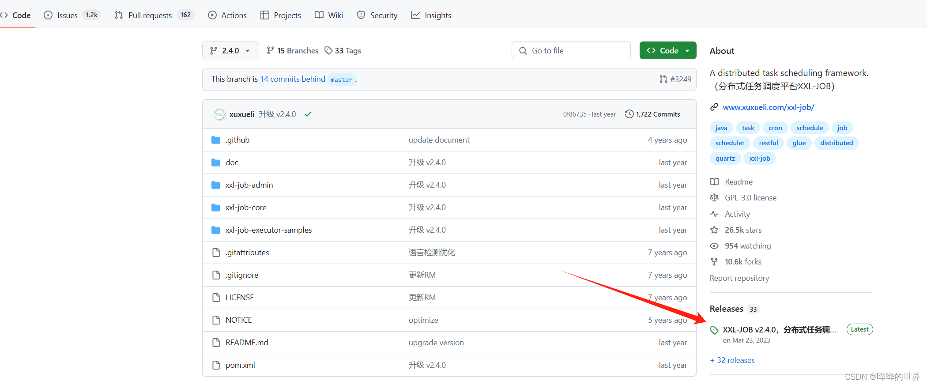927x385 pixels.
Task: View the 954 watching list
Action: (741, 246)
